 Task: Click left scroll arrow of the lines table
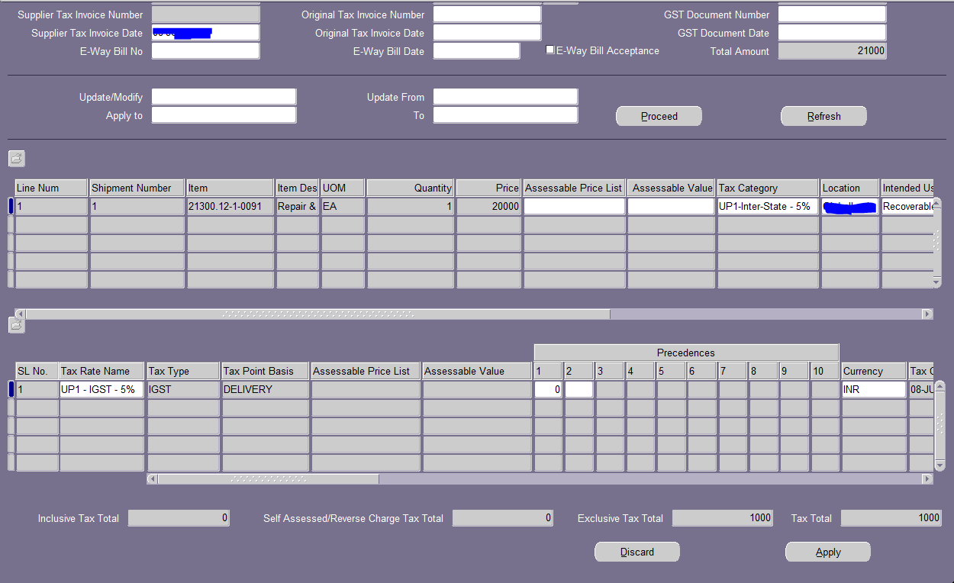[19, 314]
